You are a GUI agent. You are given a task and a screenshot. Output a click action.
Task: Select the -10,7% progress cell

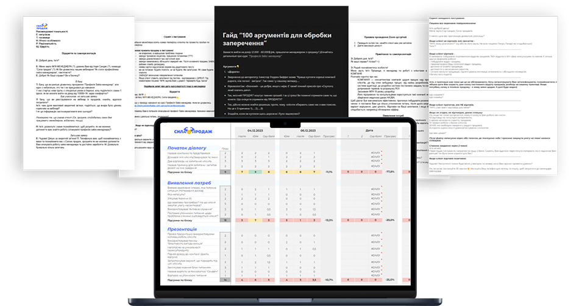point(329,280)
